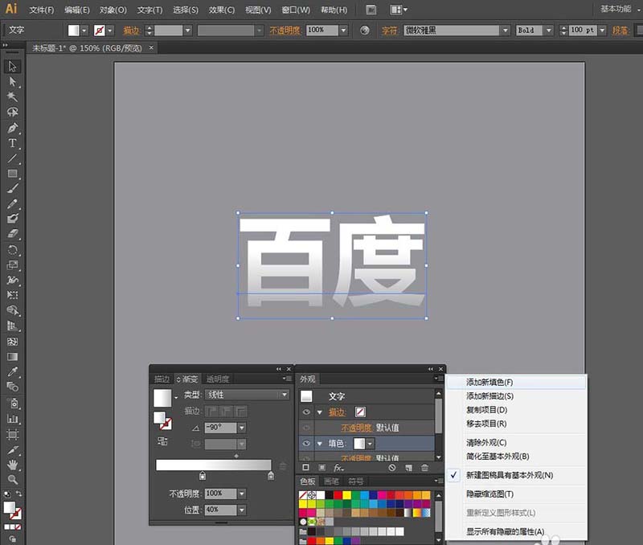The height and width of the screenshot is (545, 643).
Task: Open the 效果(C) menu
Action: tap(222, 10)
